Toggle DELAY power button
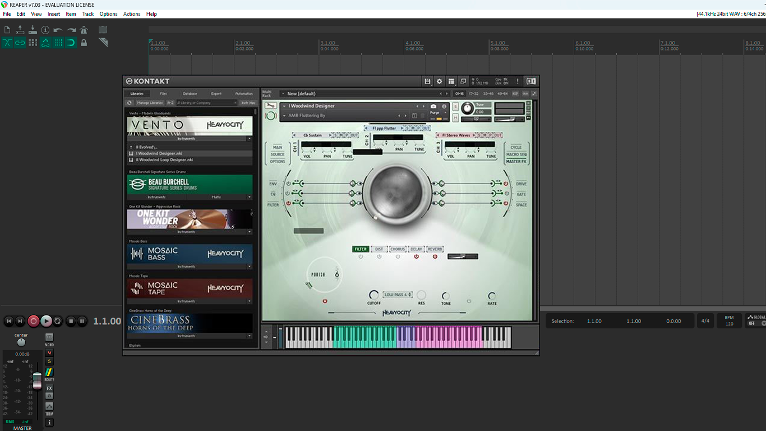Viewport: 766px width, 431px height. tap(416, 256)
